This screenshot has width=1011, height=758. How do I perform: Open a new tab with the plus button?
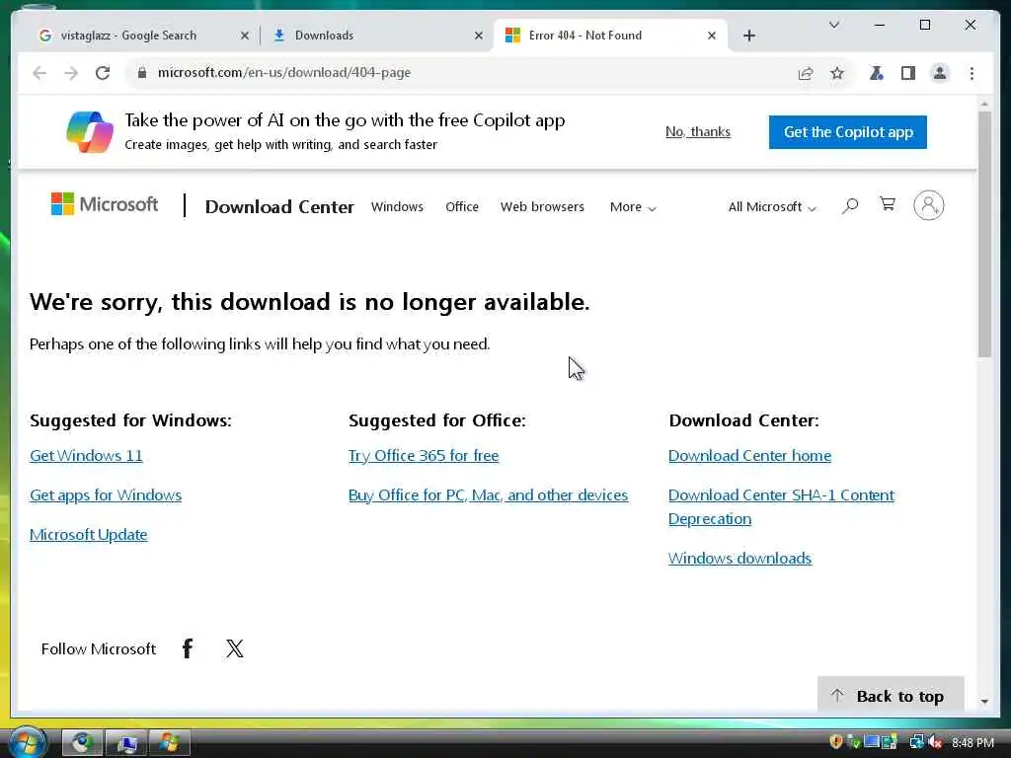(x=748, y=37)
